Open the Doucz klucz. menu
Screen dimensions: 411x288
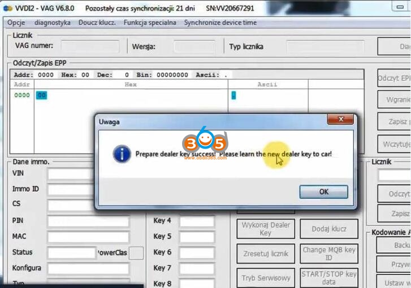pos(97,23)
